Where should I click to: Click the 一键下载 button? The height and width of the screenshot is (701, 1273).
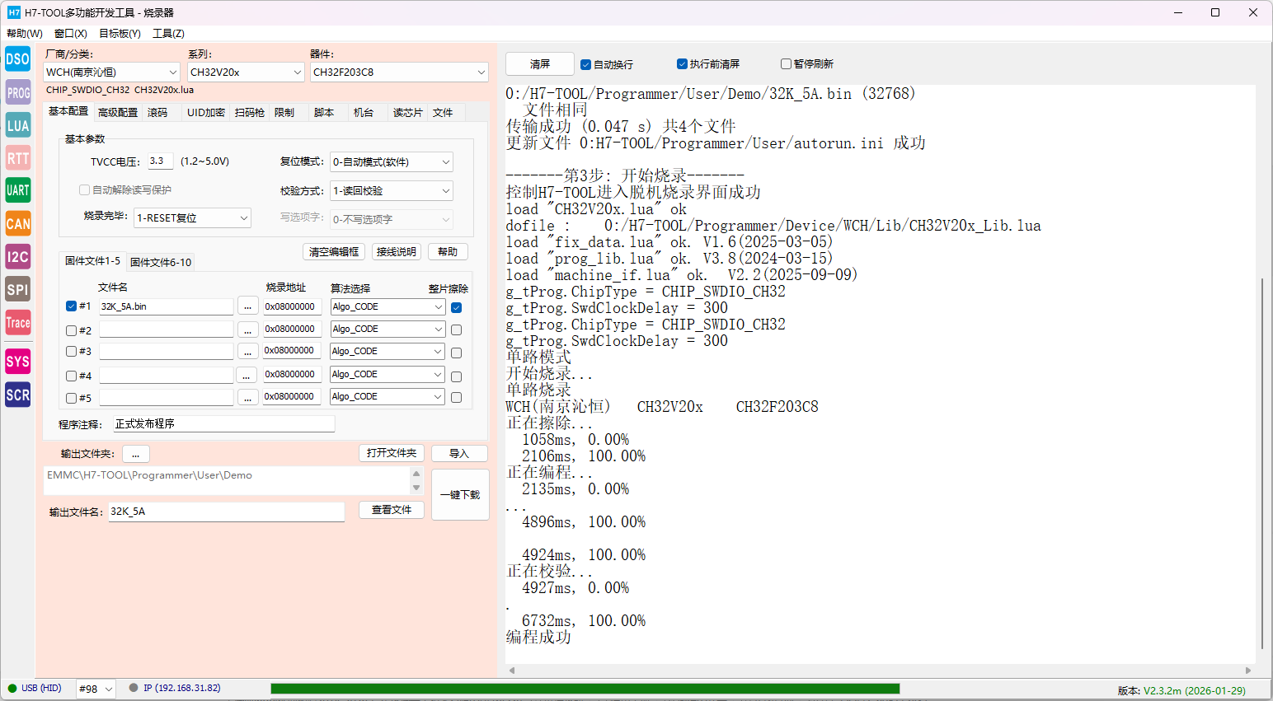coord(460,495)
